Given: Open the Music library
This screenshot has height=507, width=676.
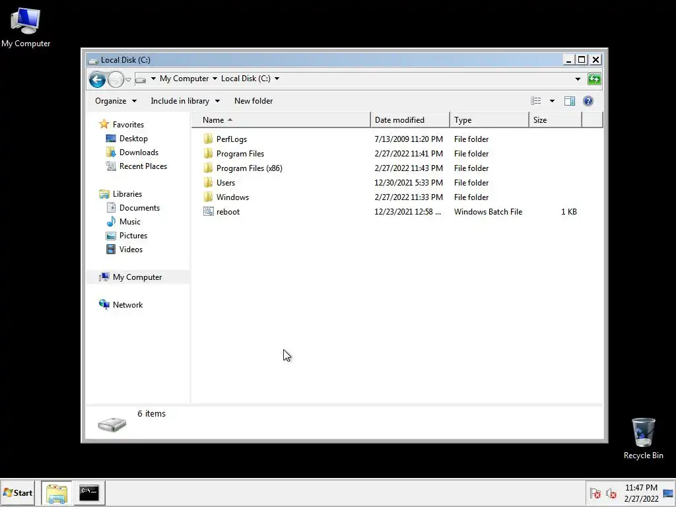Looking at the screenshot, I should [130, 222].
